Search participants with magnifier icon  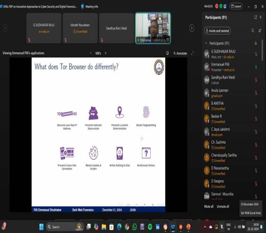[x=253, y=30]
